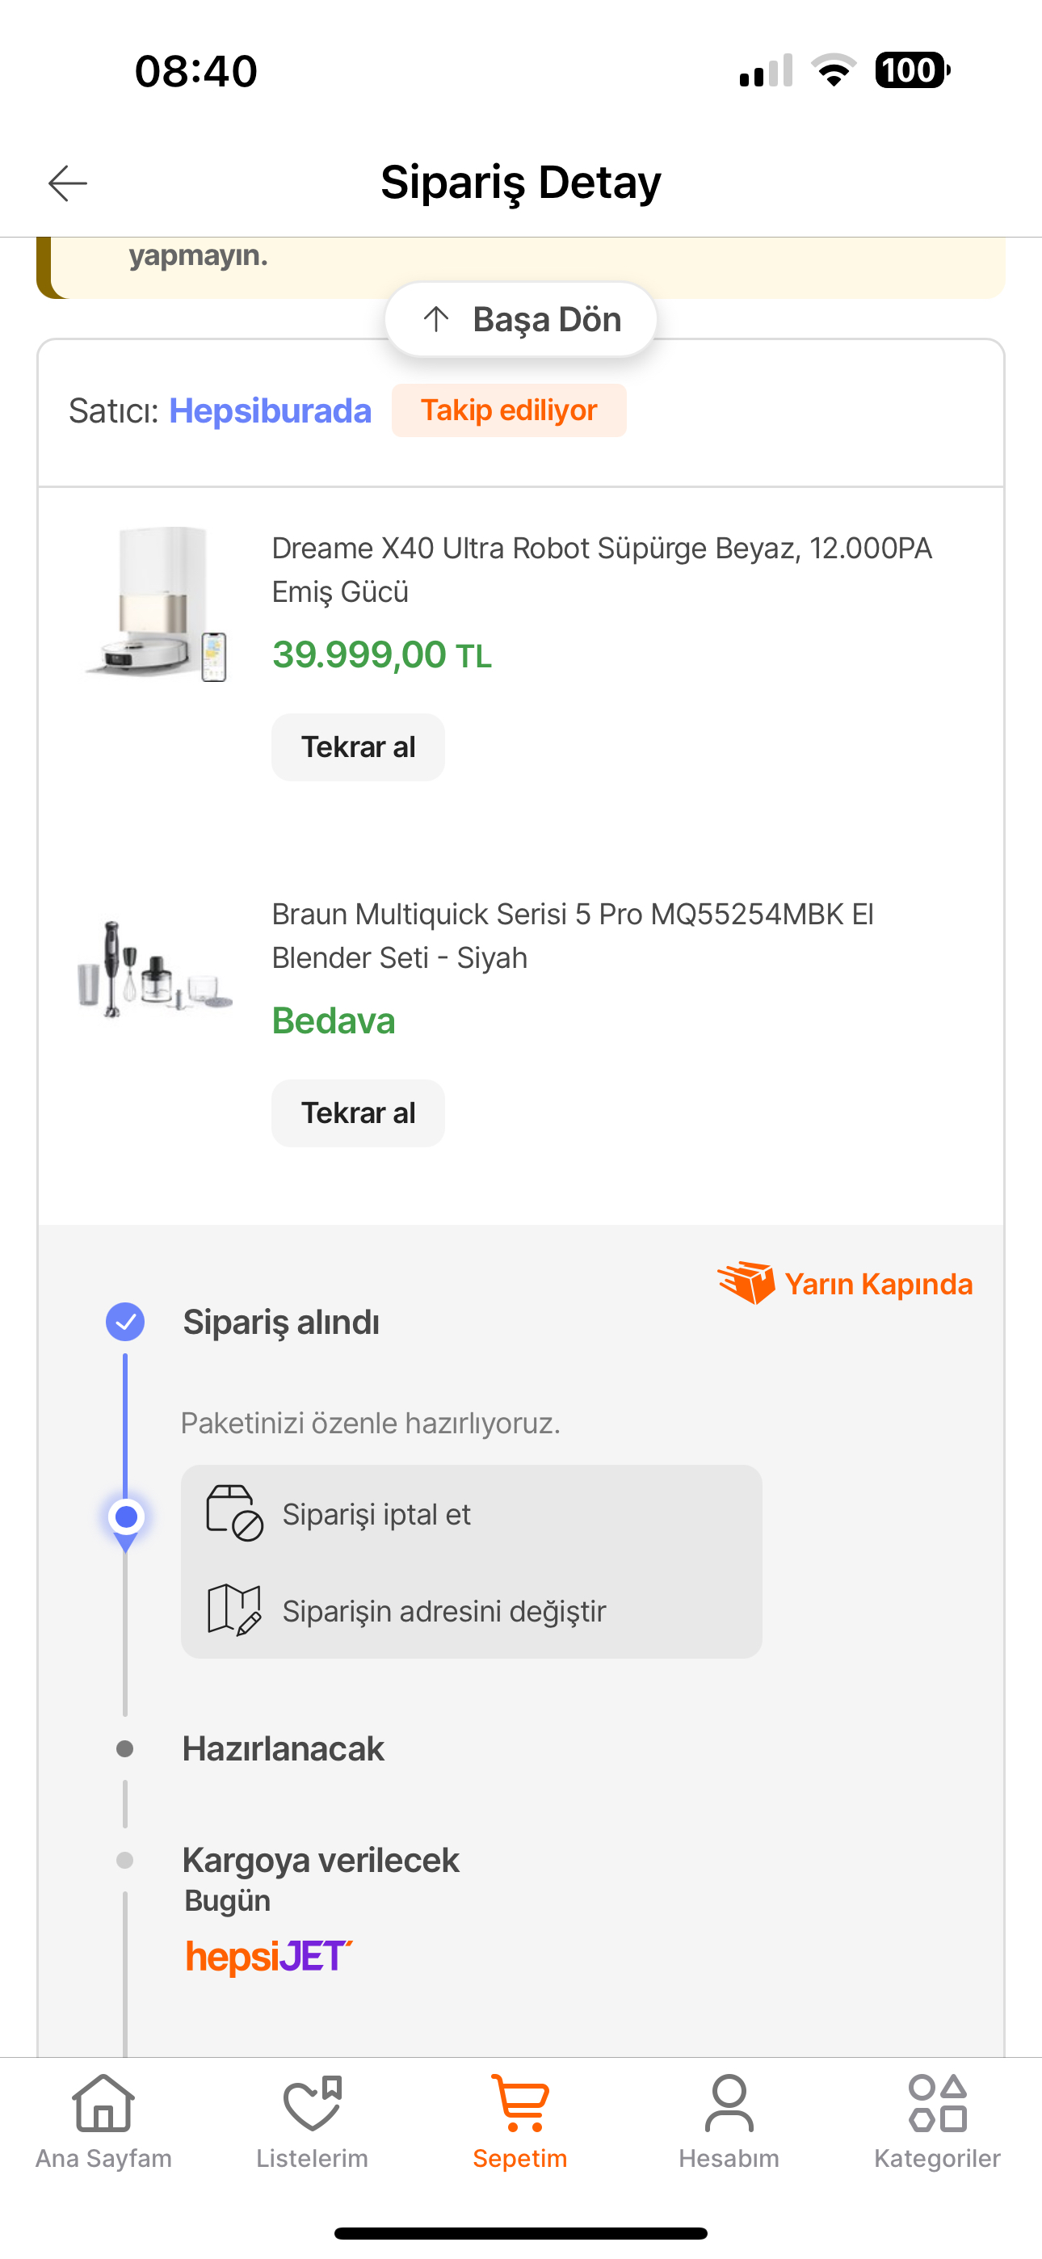The width and height of the screenshot is (1042, 2259).
Task: Open the Sepetim cart tab
Action: [520, 2119]
